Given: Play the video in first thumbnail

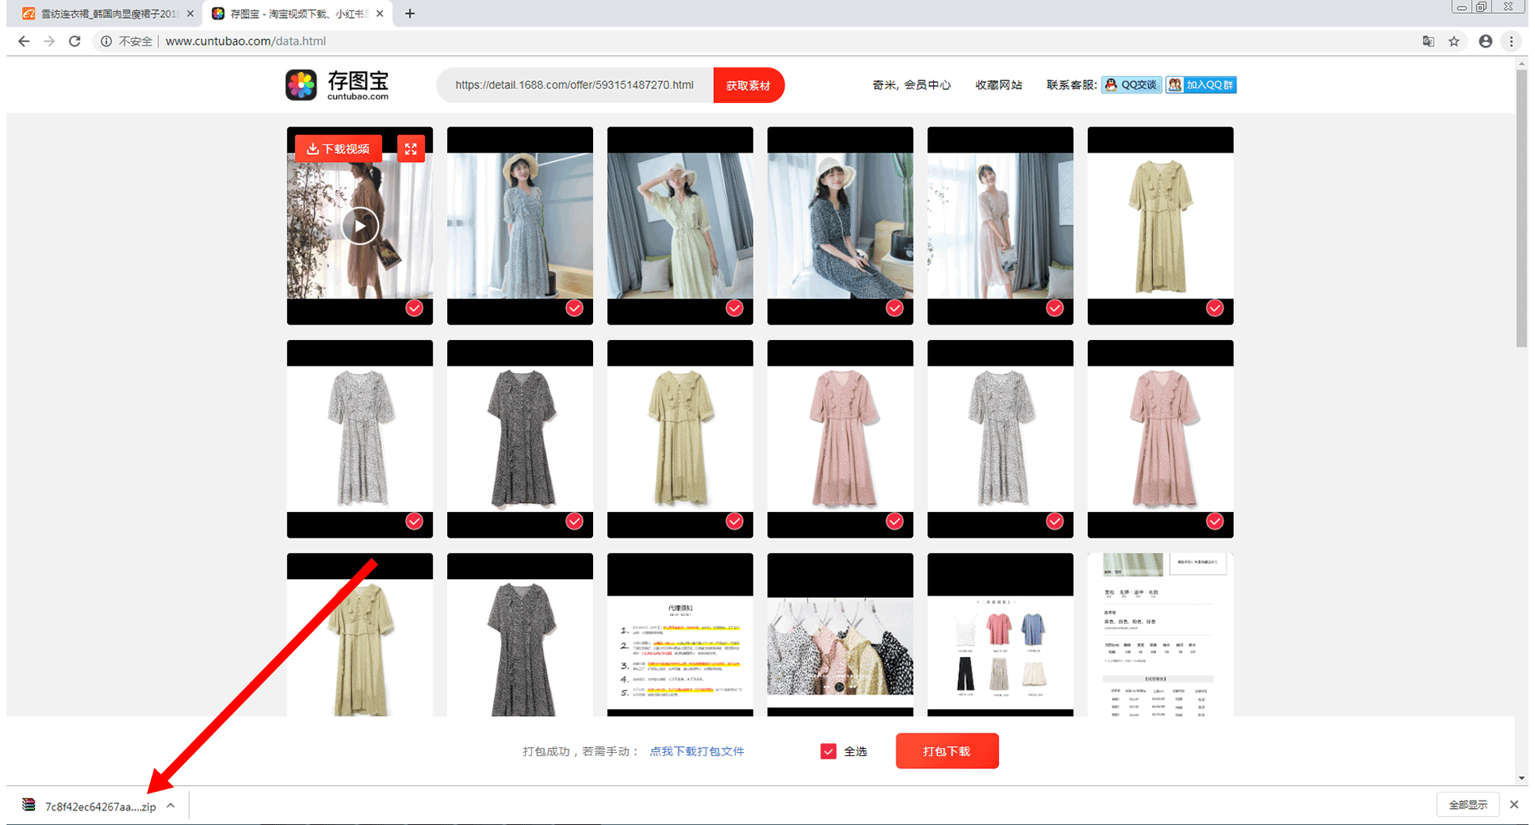Looking at the screenshot, I should (359, 226).
